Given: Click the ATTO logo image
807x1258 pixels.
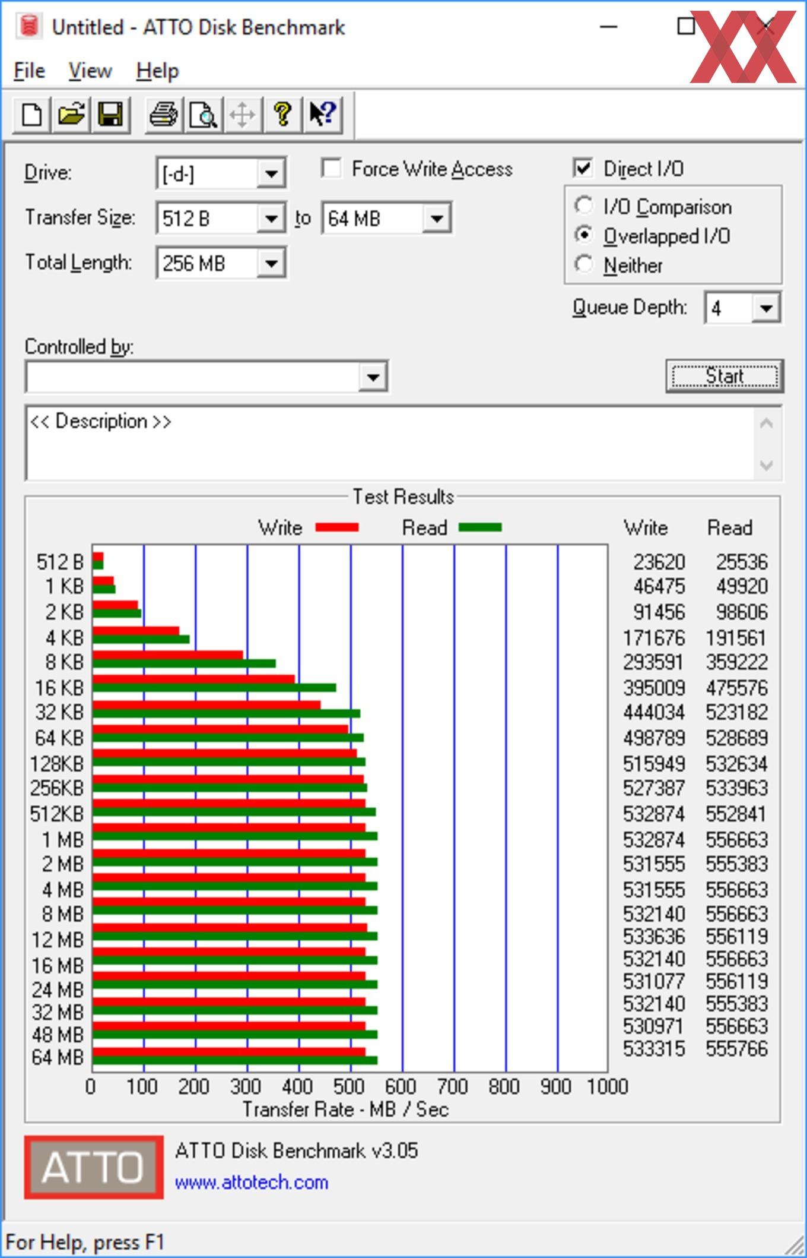Looking at the screenshot, I should pyautogui.click(x=94, y=1167).
